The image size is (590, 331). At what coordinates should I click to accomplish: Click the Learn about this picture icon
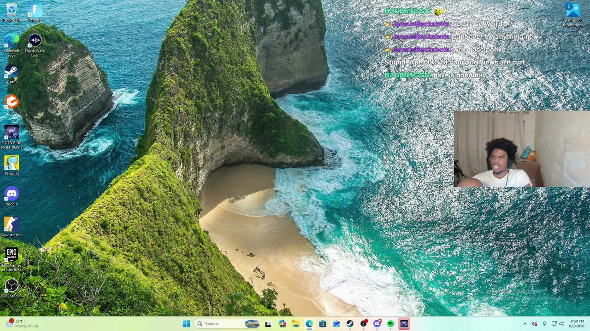click(x=572, y=15)
